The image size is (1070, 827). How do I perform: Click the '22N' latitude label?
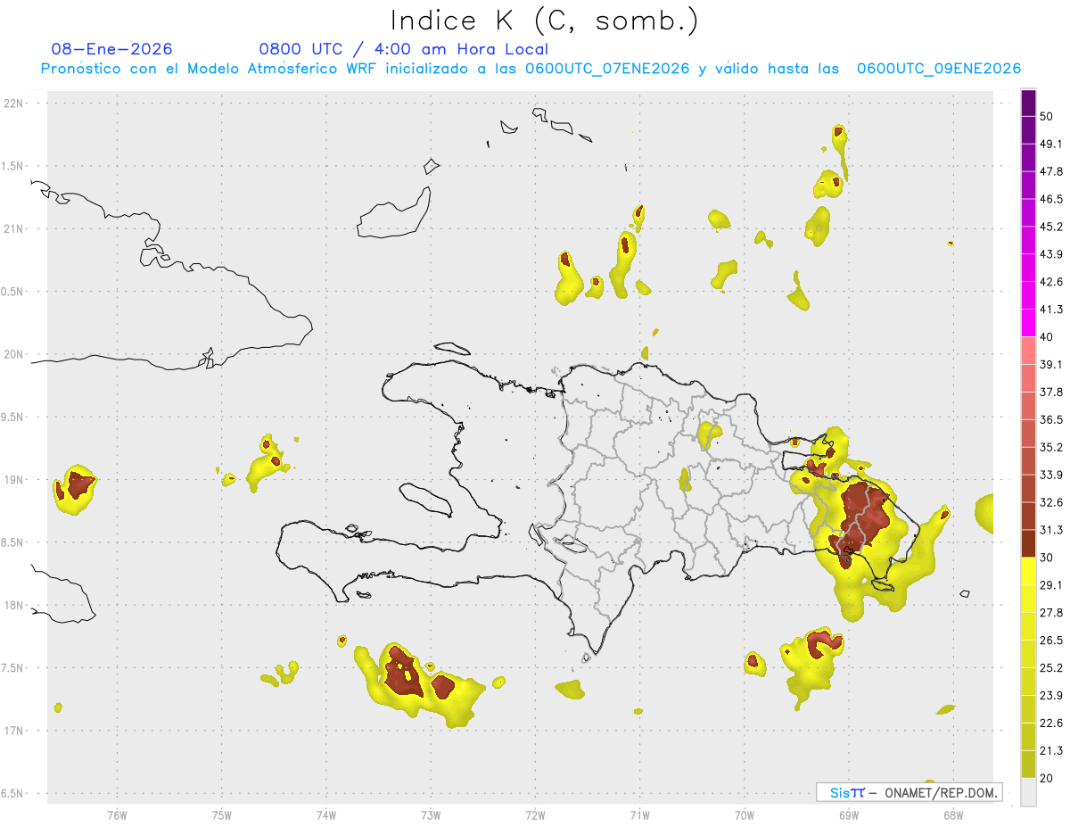tap(14, 103)
